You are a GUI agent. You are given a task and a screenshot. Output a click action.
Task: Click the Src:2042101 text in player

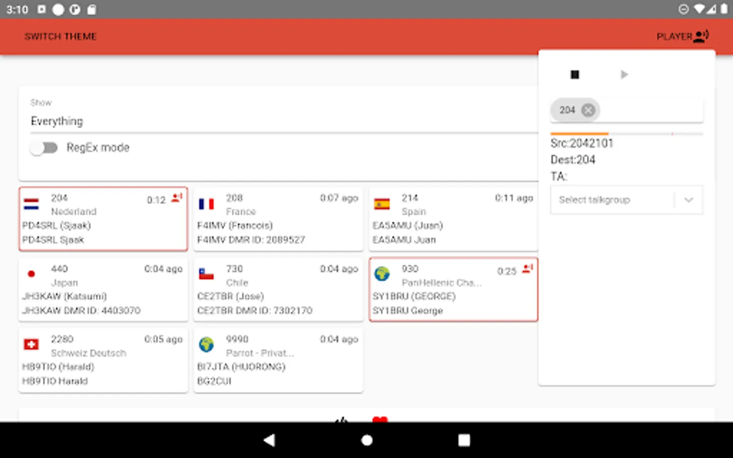click(582, 144)
